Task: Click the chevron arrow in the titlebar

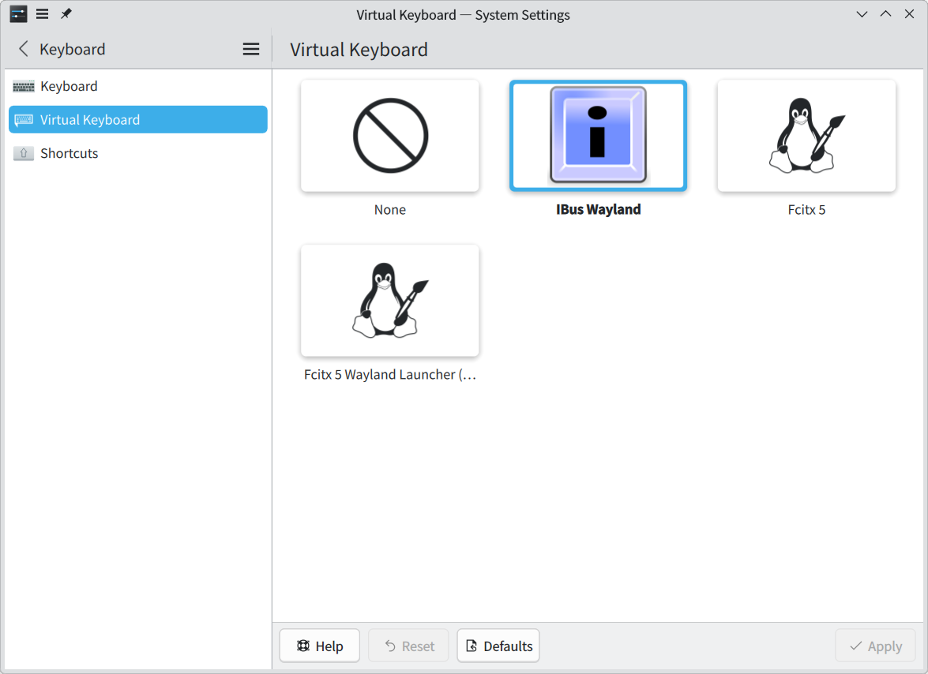Action: tap(862, 13)
